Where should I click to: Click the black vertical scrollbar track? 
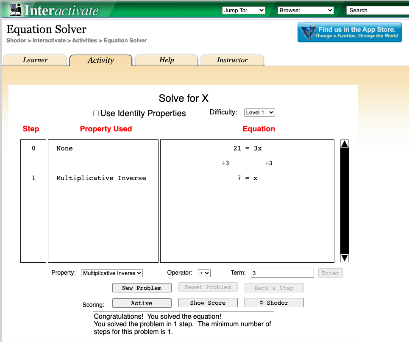pyautogui.click(x=345, y=201)
